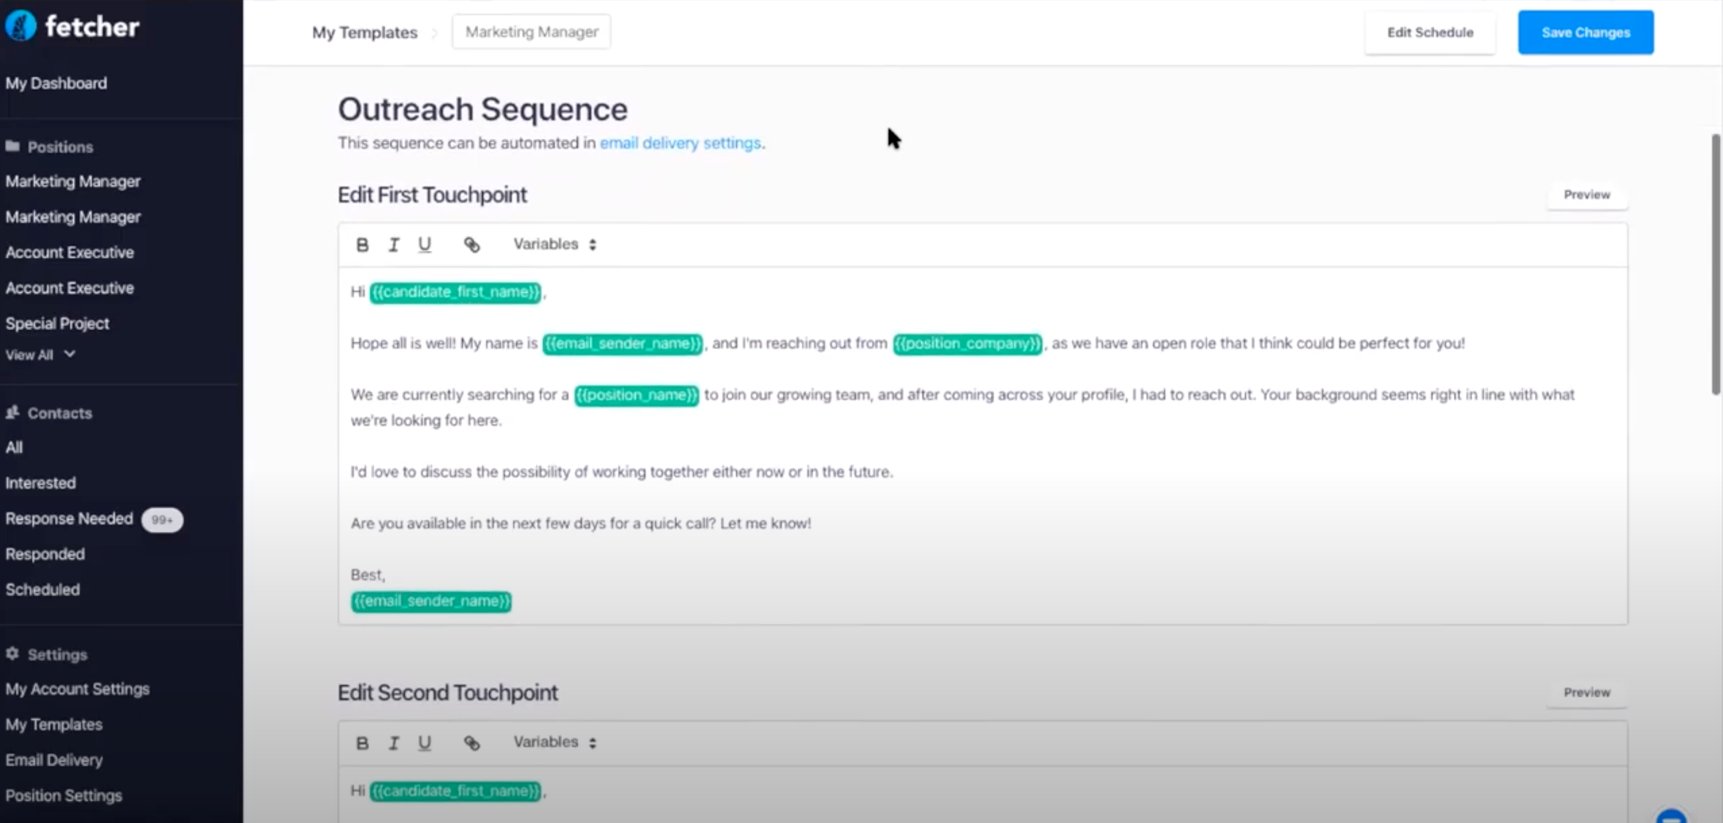Click the Save Changes button

click(x=1585, y=32)
